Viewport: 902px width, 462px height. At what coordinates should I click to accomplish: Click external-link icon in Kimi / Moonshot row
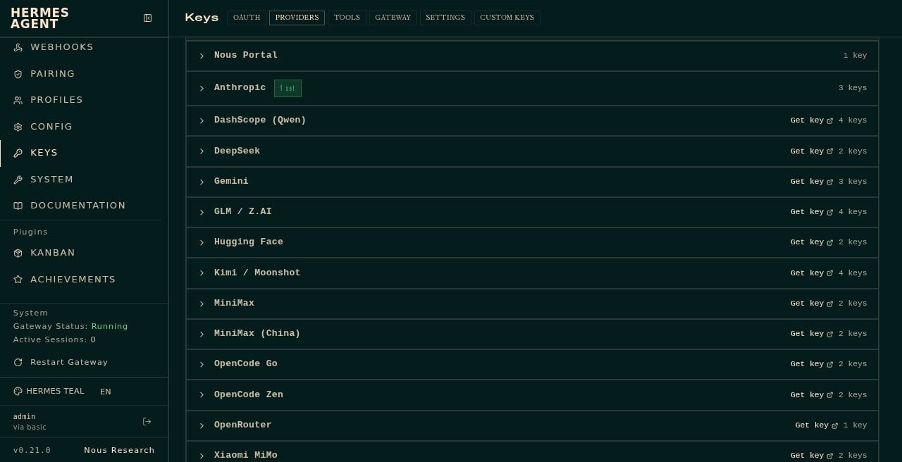(x=829, y=273)
